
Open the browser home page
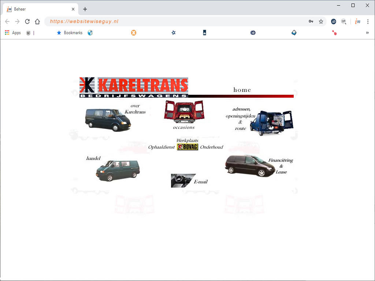point(37,22)
